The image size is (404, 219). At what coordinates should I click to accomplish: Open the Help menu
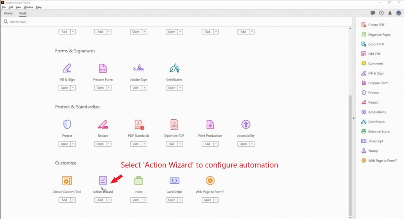[x=39, y=7]
